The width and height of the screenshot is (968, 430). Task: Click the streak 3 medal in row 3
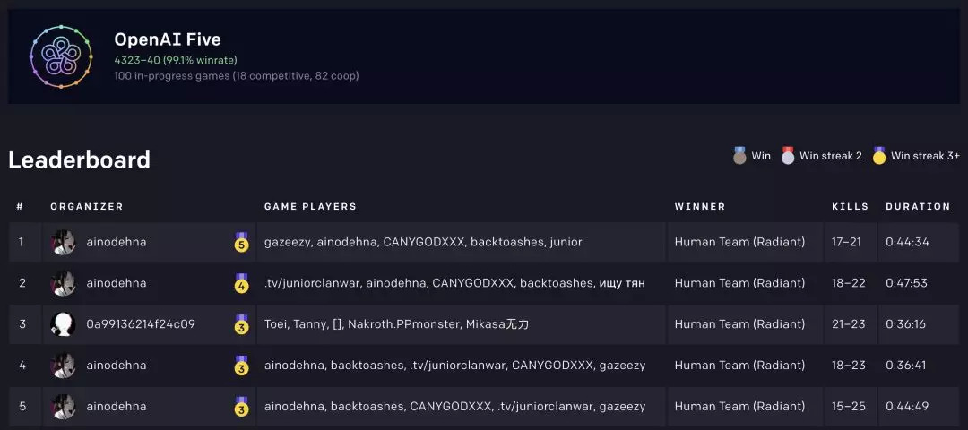(241, 324)
